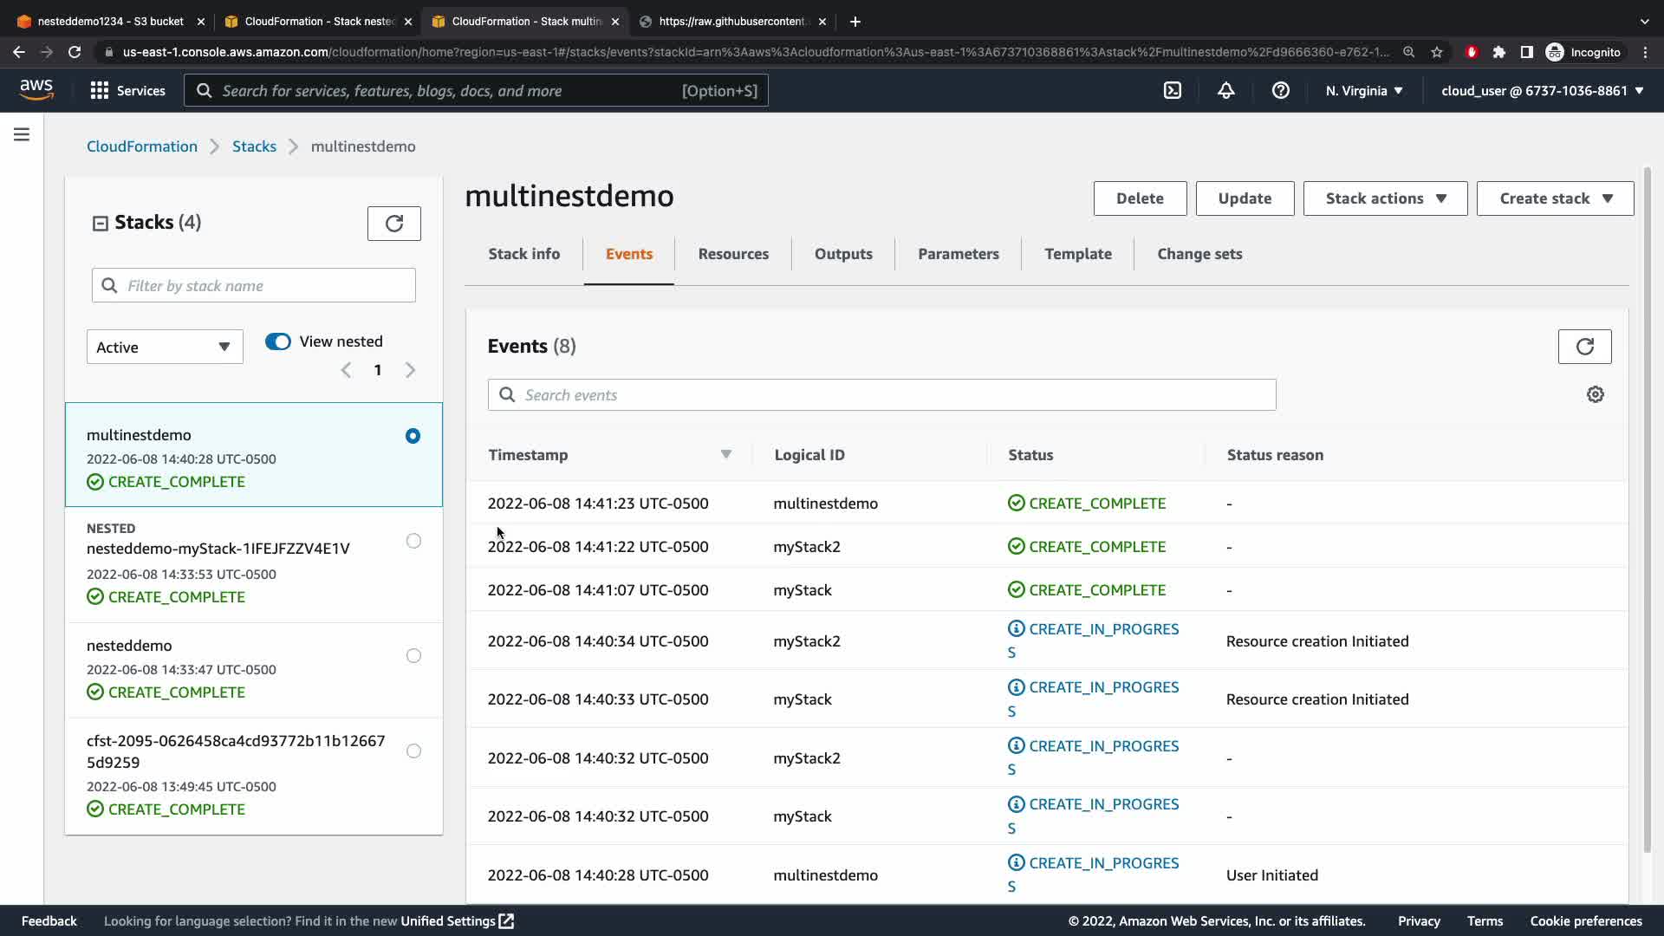Image resolution: width=1664 pixels, height=936 pixels.
Task: Refresh the Stacks list panel
Action: pos(393,224)
